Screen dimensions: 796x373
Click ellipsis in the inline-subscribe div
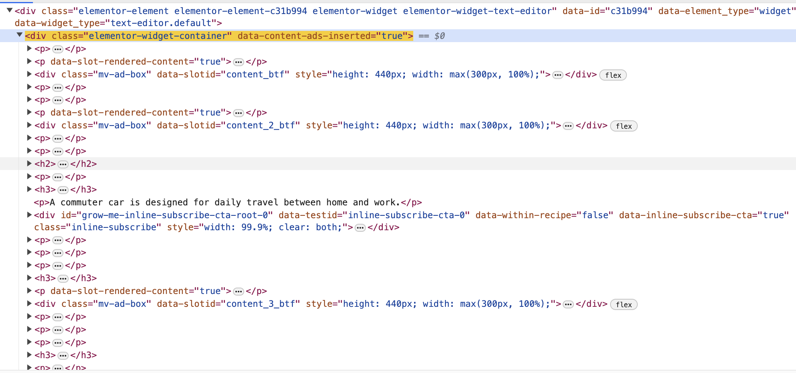click(360, 228)
